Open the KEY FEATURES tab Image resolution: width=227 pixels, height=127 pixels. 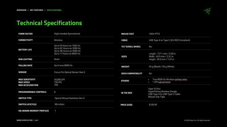(x=36, y=10)
